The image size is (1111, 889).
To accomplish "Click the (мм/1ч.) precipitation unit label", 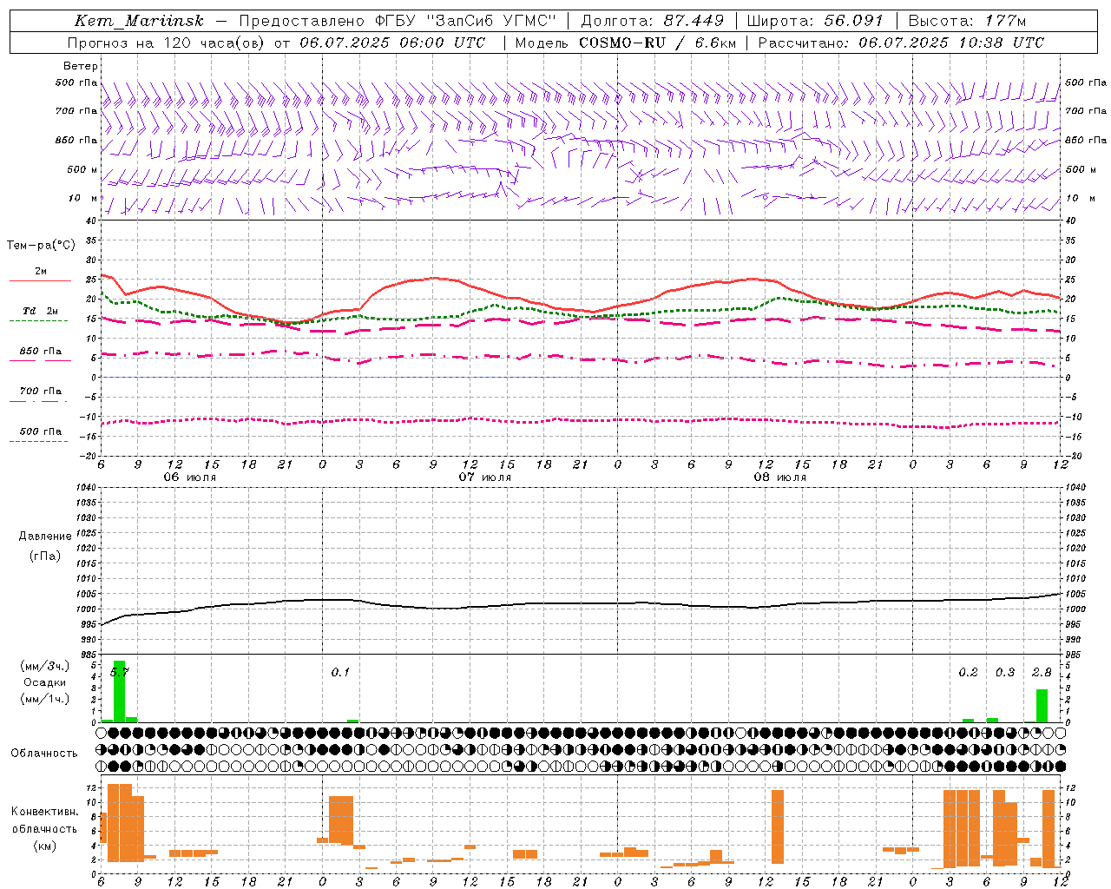I will pos(44,699).
